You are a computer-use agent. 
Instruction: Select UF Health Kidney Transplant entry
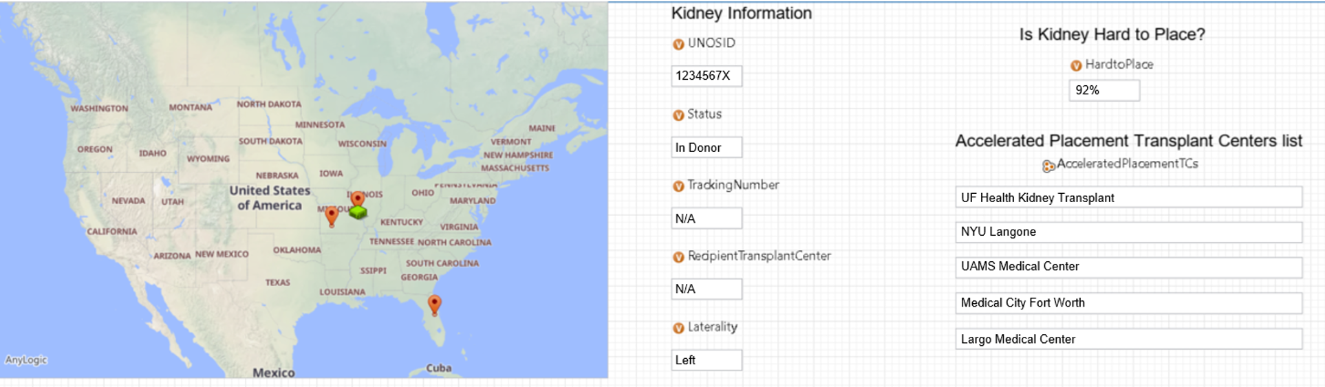coord(1128,198)
